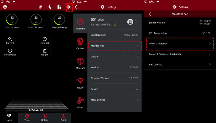Viewport: 216px width, 123px height.
Task: Open settings via the gear icon
Action: tap(69, 7)
